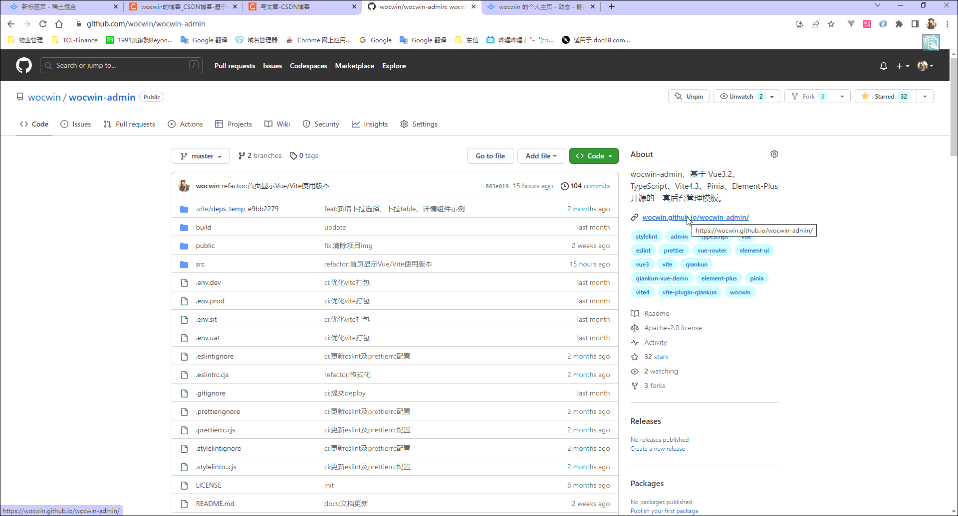Open Explore in top navigation
Image resolution: width=958 pixels, height=516 pixels.
tap(394, 66)
